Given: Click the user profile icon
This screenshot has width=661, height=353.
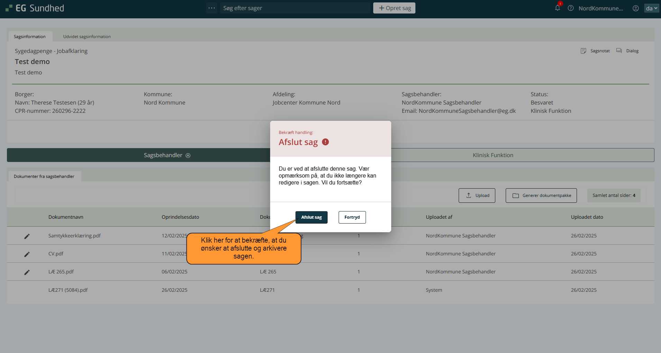Looking at the screenshot, I should (x=636, y=8).
